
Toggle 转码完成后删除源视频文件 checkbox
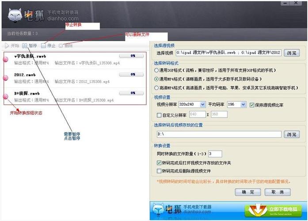(159, 171)
